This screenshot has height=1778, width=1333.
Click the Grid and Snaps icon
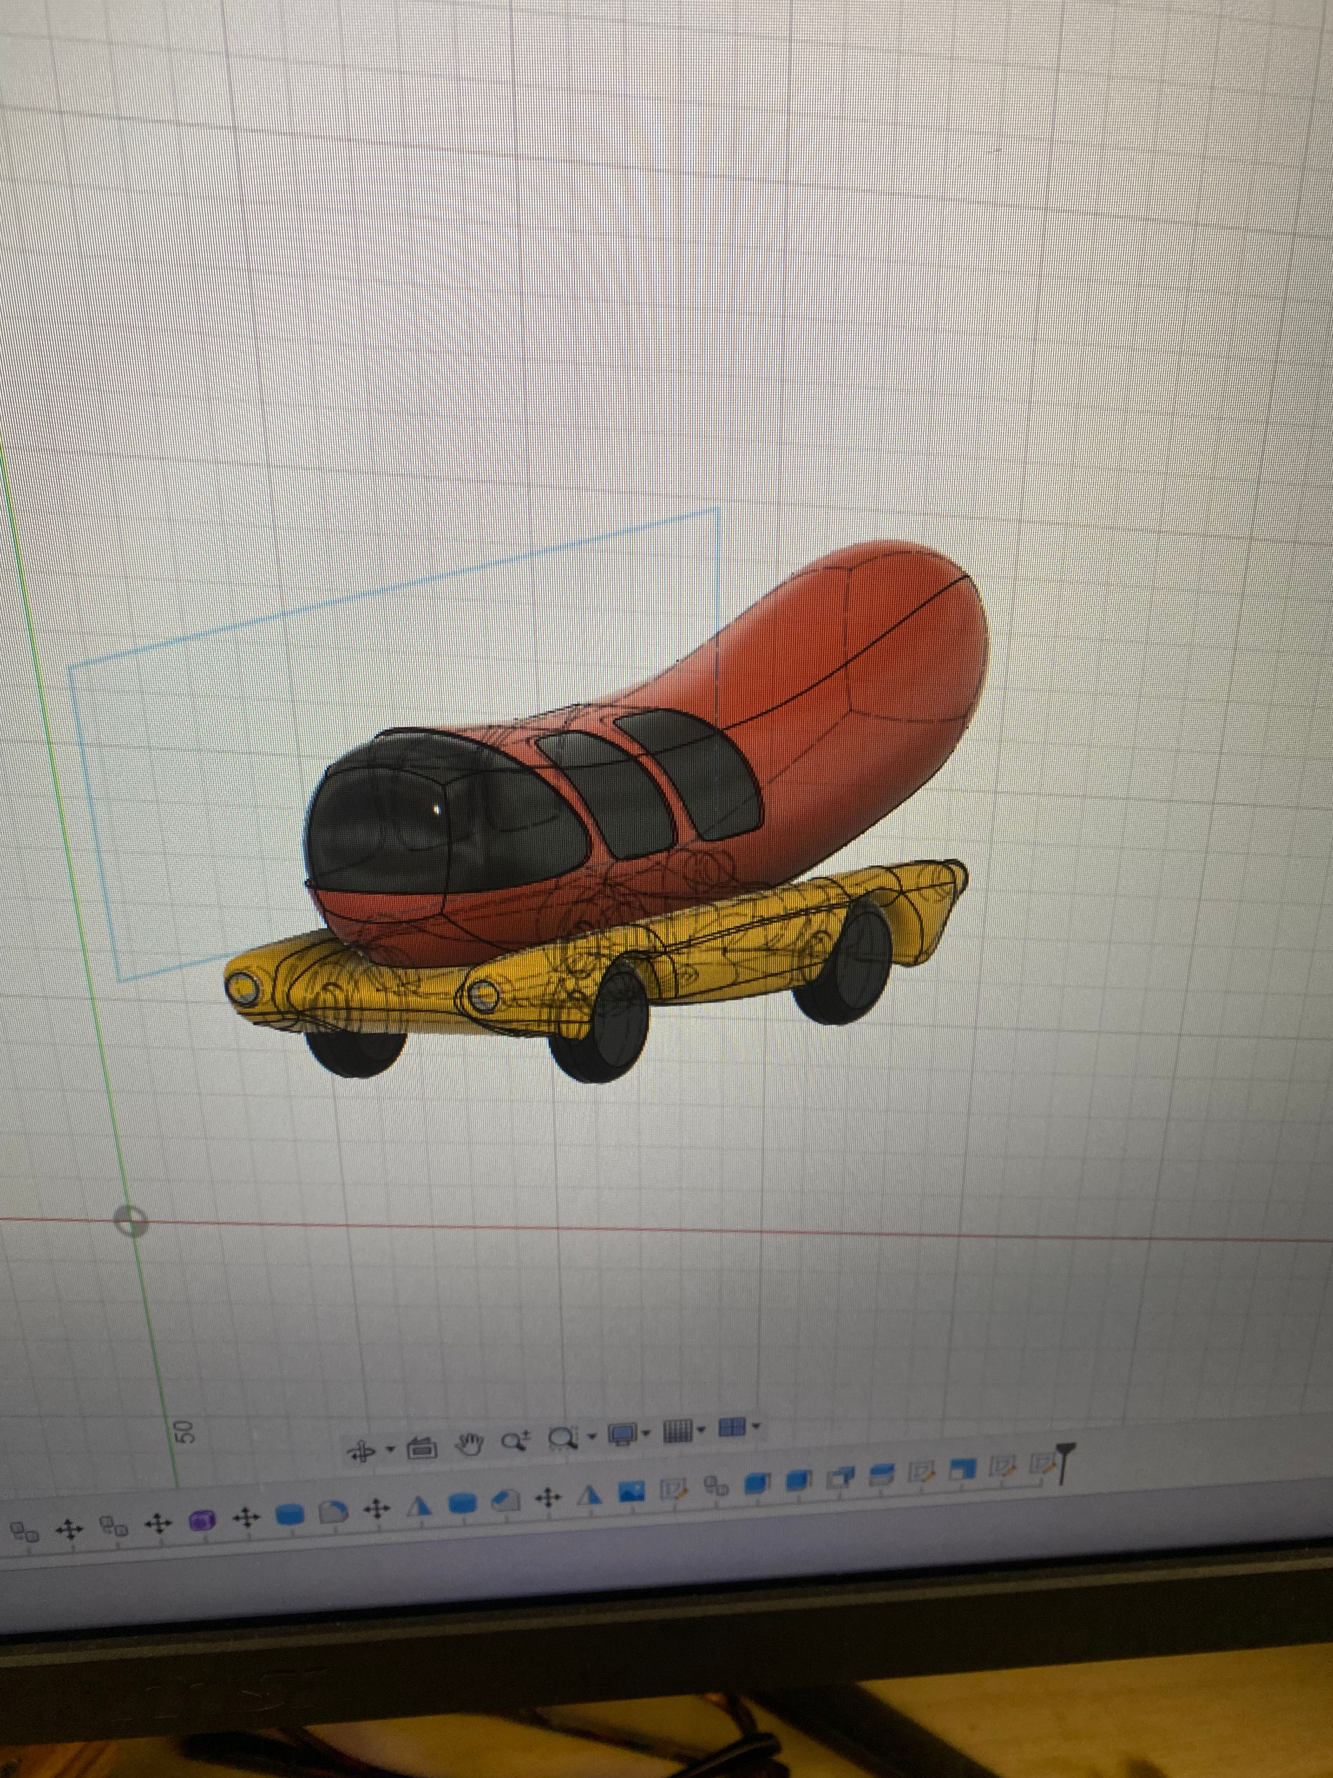[x=679, y=1431]
